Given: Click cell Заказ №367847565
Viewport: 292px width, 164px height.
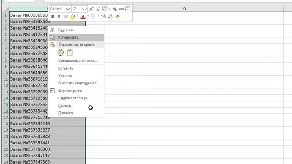Looking at the screenshot, I should point(47,162).
